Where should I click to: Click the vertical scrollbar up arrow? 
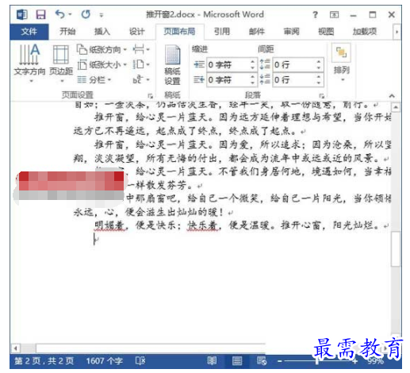click(396, 107)
